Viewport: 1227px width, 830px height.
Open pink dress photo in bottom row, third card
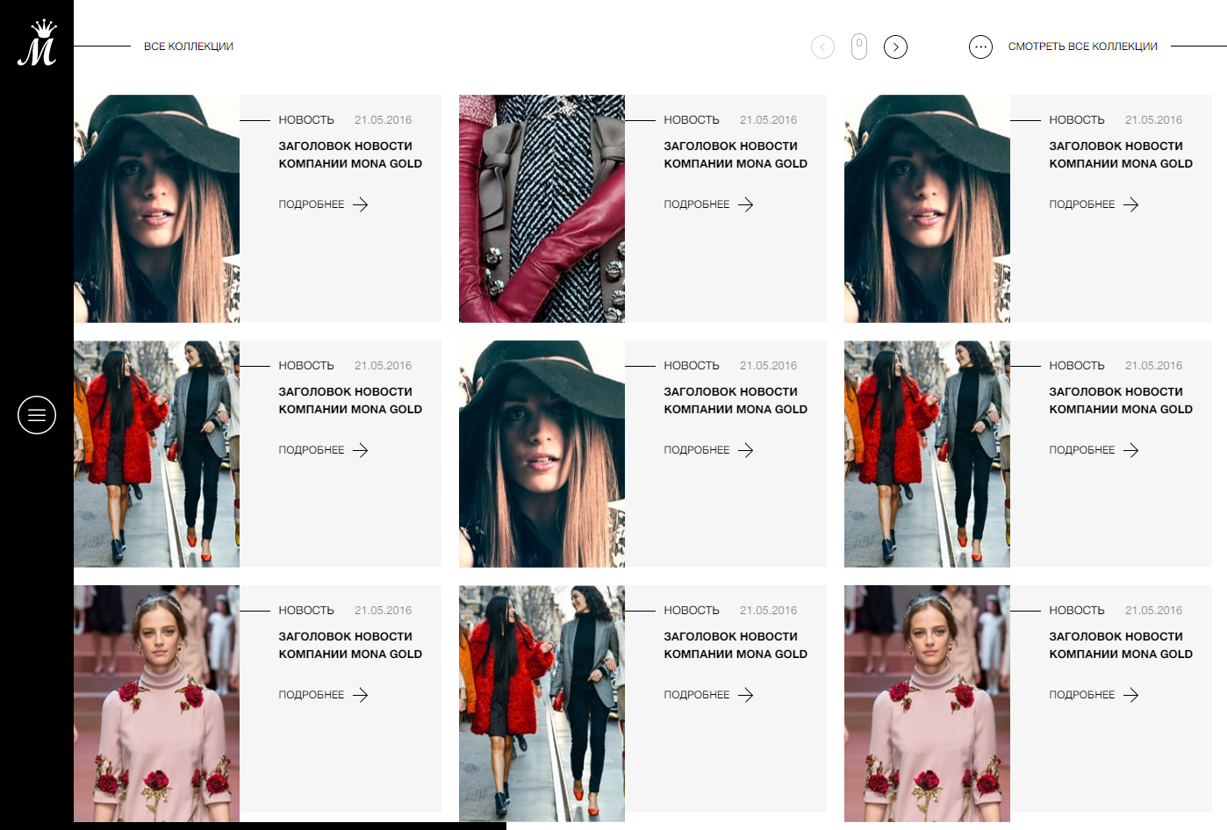[927, 704]
